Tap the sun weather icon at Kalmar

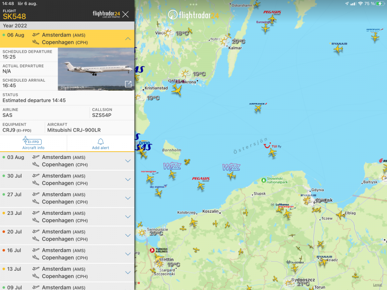click(x=224, y=41)
